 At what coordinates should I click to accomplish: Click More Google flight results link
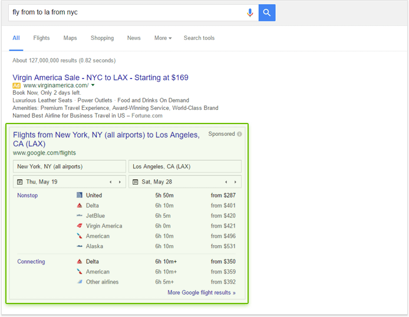click(202, 292)
